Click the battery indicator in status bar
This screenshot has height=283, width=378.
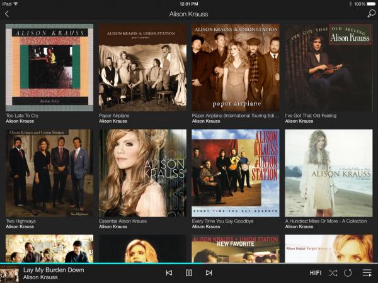point(371,4)
